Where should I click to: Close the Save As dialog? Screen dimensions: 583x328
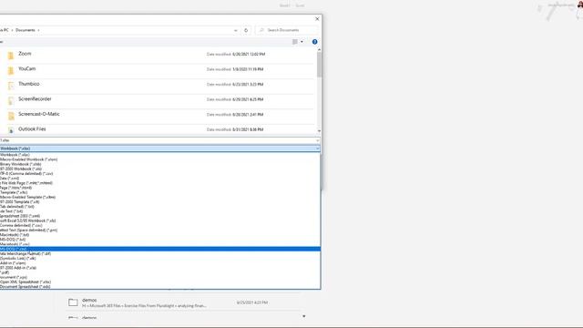coord(317,18)
